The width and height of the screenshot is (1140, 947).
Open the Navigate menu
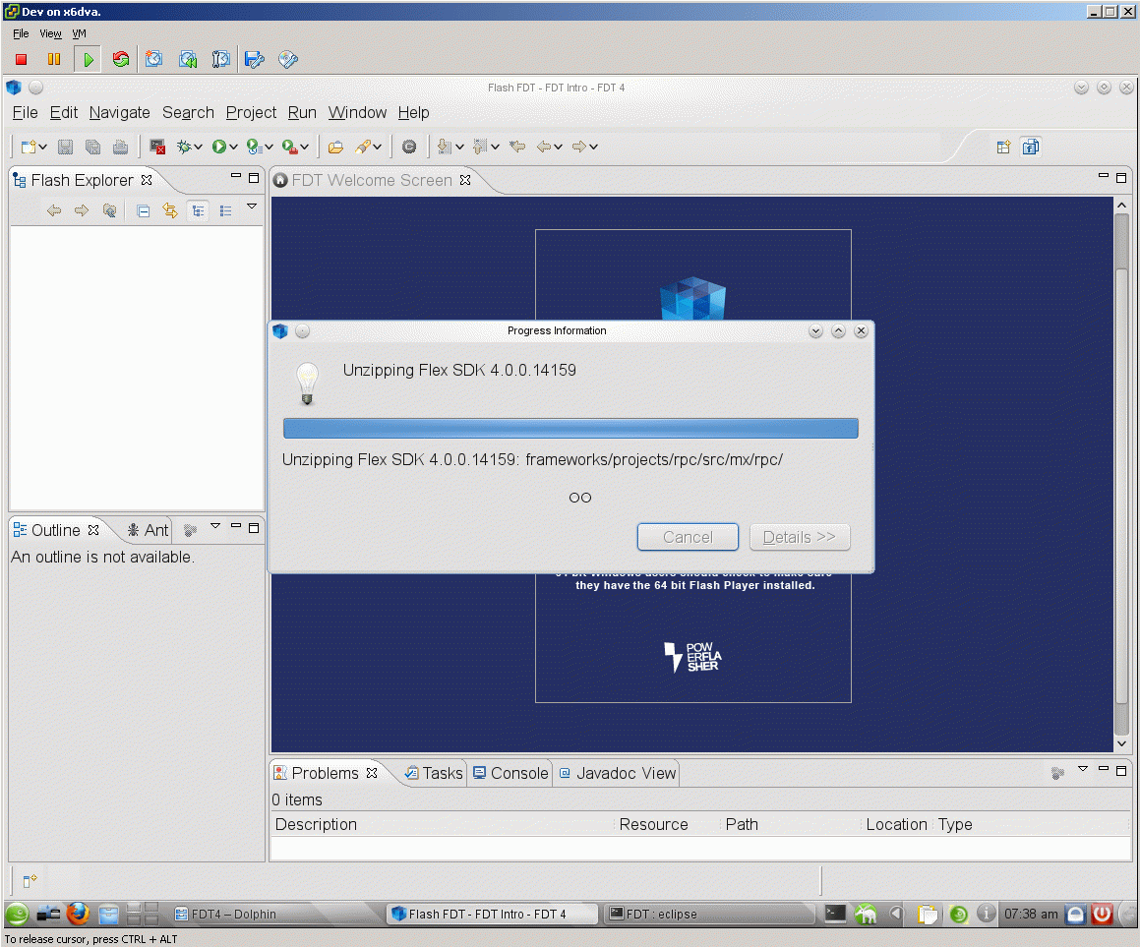(119, 113)
